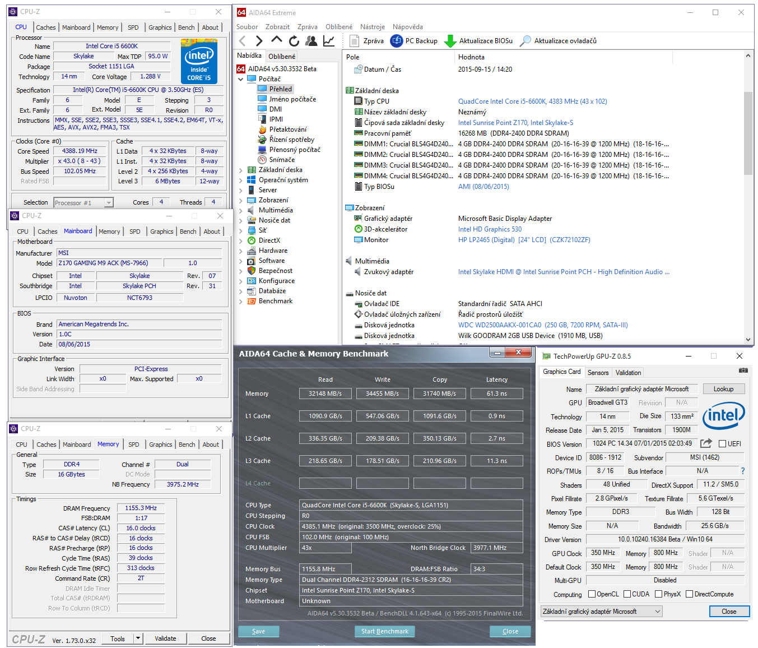Click the AIDA64 forward navigation arrow
Image resolution: width=758 pixels, height=648 pixels.
point(259,41)
